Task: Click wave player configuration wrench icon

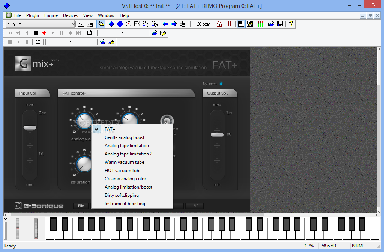Action: 111,42
